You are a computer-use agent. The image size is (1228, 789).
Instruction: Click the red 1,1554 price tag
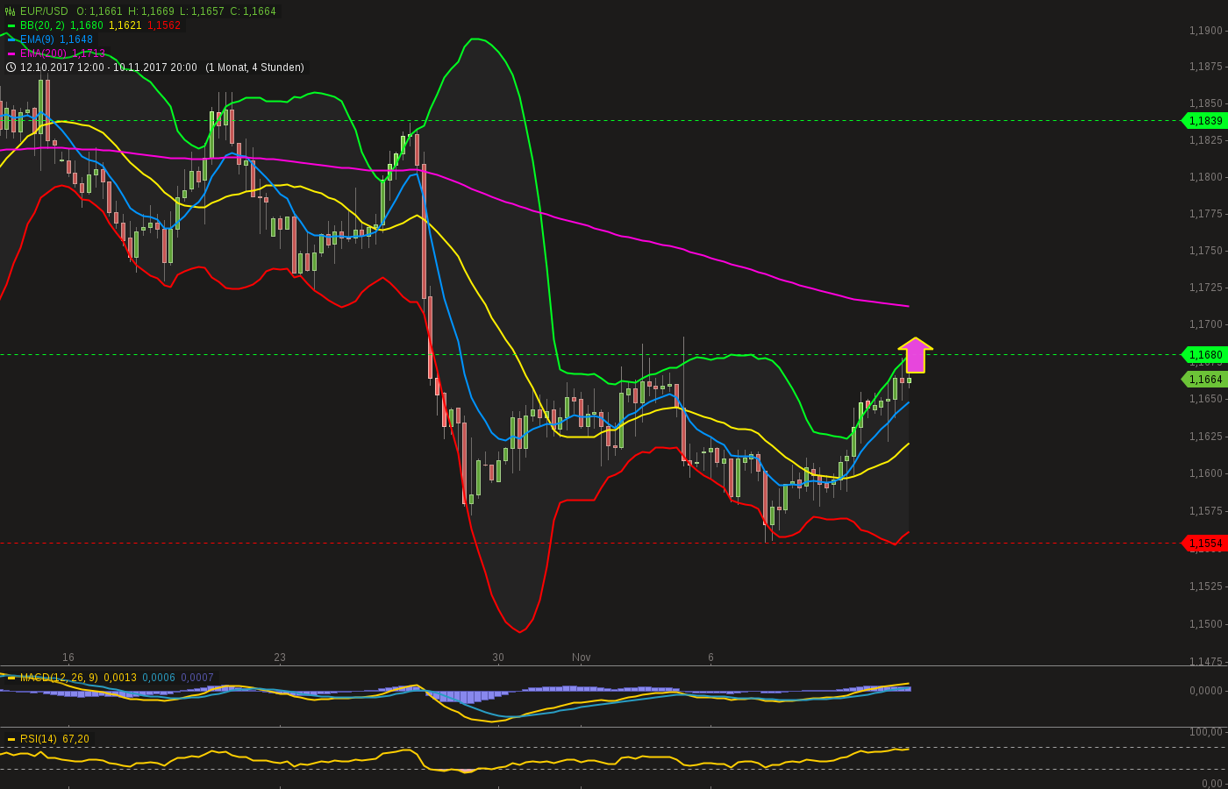[1205, 544]
